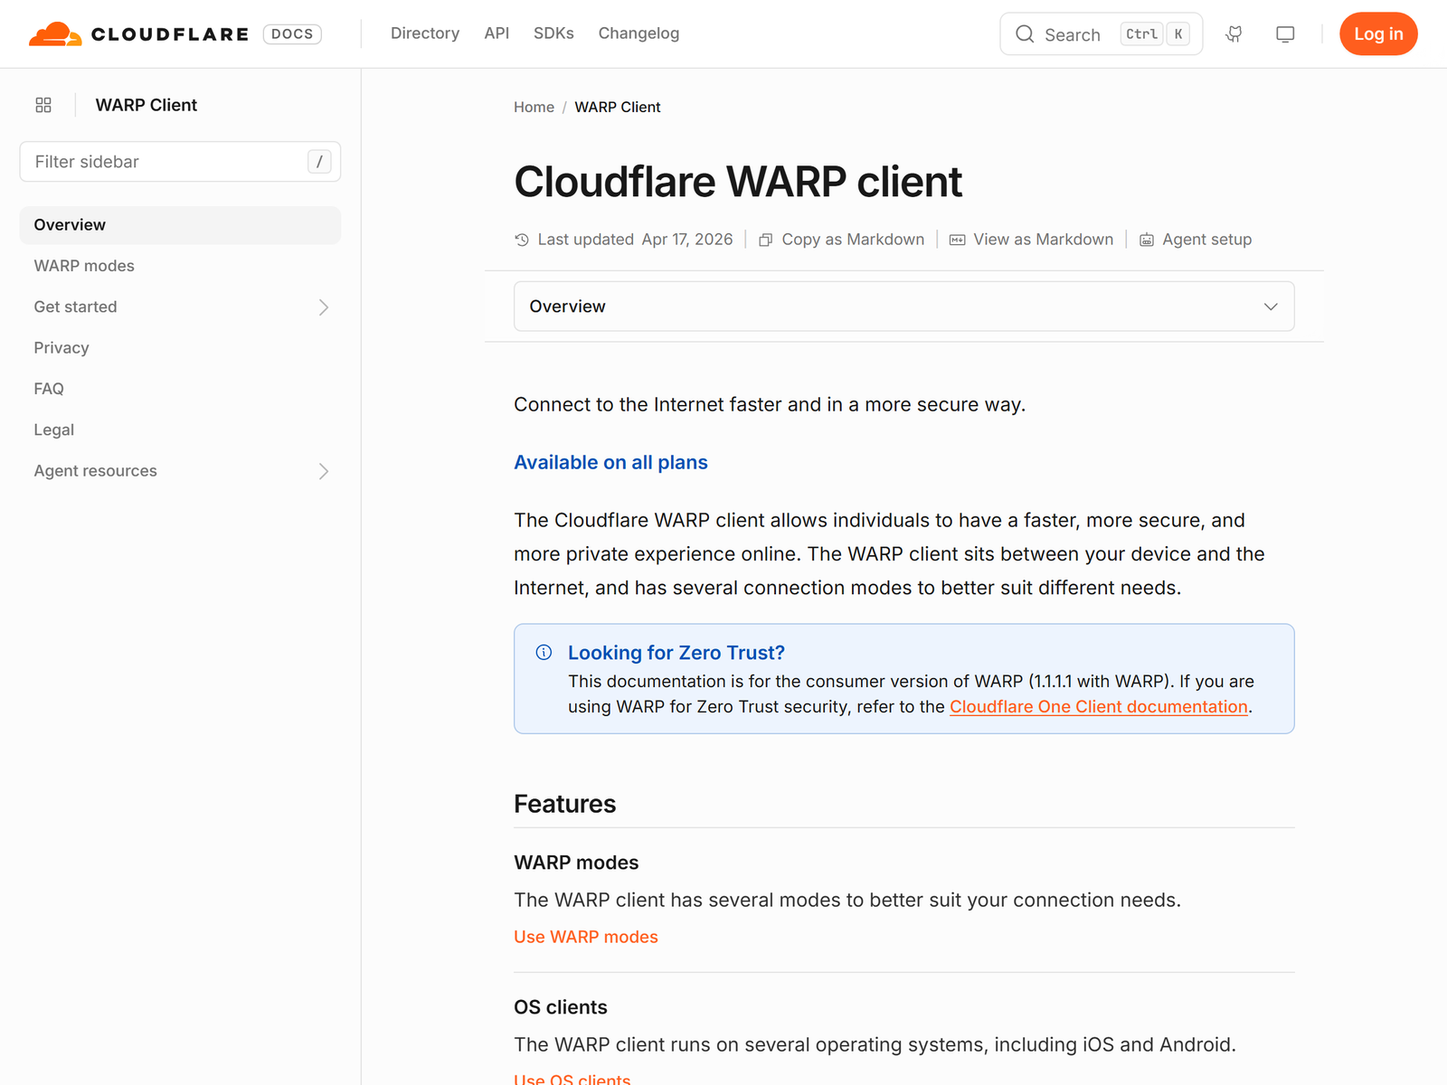
Task: Click Looking for Zero Trust? heading
Action: pos(676,653)
